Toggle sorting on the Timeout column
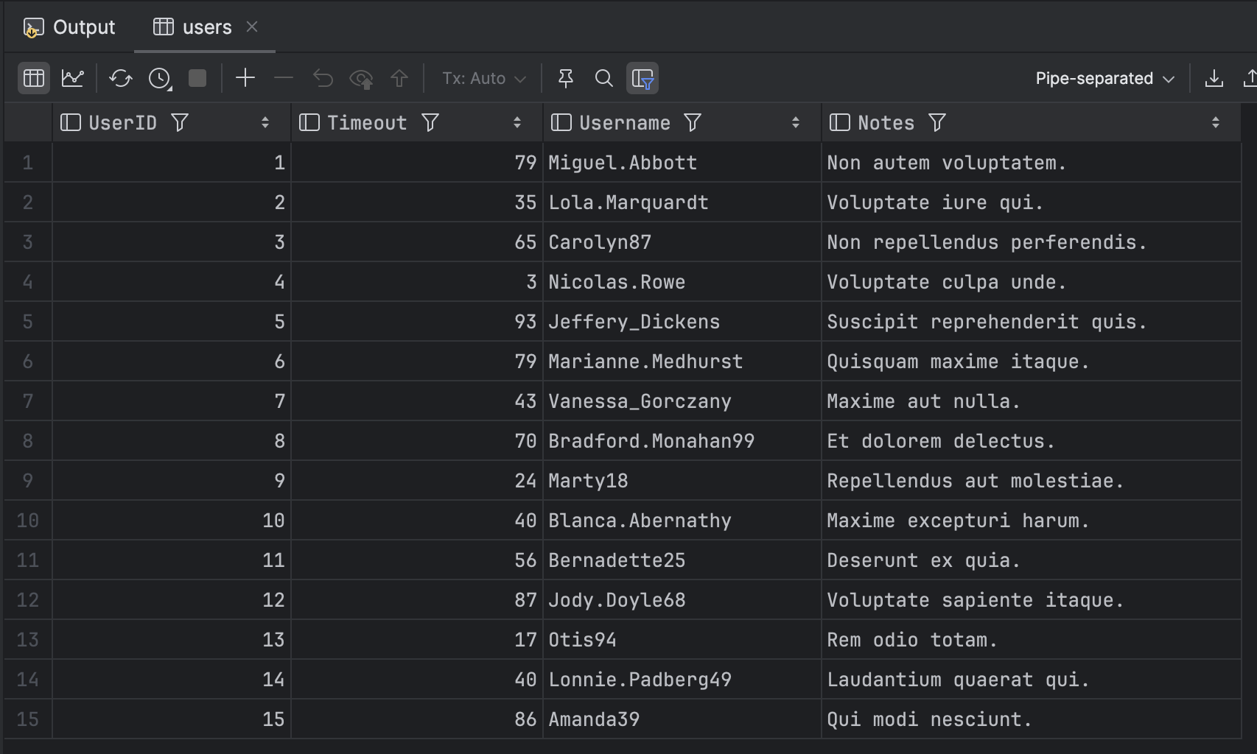The width and height of the screenshot is (1257, 754). point(517,122)
